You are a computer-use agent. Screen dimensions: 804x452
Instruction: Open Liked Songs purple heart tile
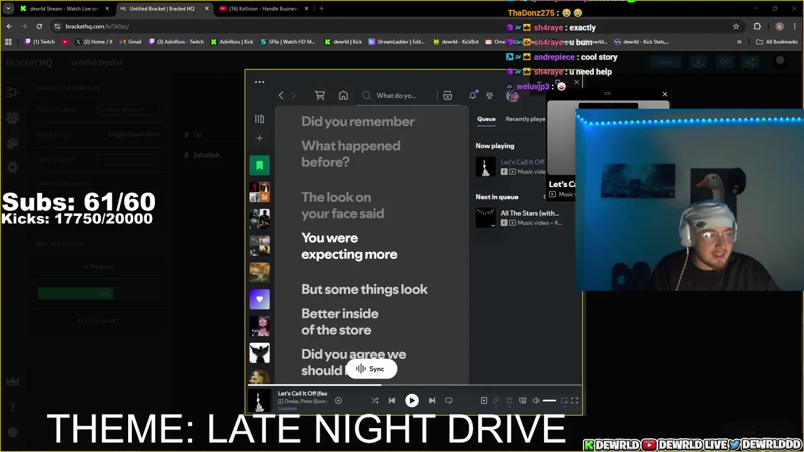[x=259, y=299]
